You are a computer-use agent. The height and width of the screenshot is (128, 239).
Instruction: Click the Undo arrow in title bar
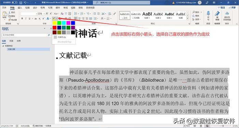[25, 3]
